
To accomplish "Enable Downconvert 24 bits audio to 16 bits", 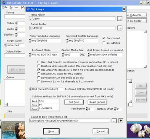I will (x=39, y=77).
